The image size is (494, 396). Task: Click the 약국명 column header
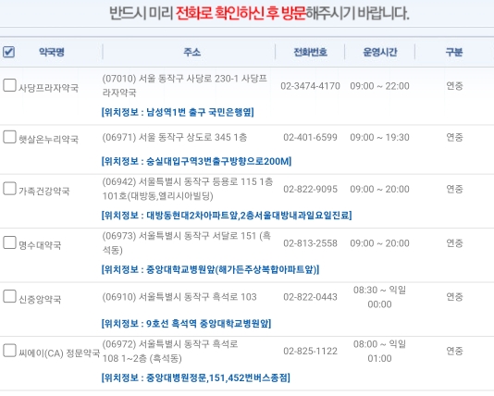click(x=52, y=52)
